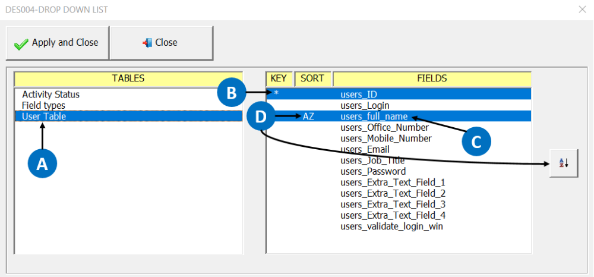This screenshot has height=277, width=594.
Task: Close the DES004 dialog with the X
Action: (582, 10)
